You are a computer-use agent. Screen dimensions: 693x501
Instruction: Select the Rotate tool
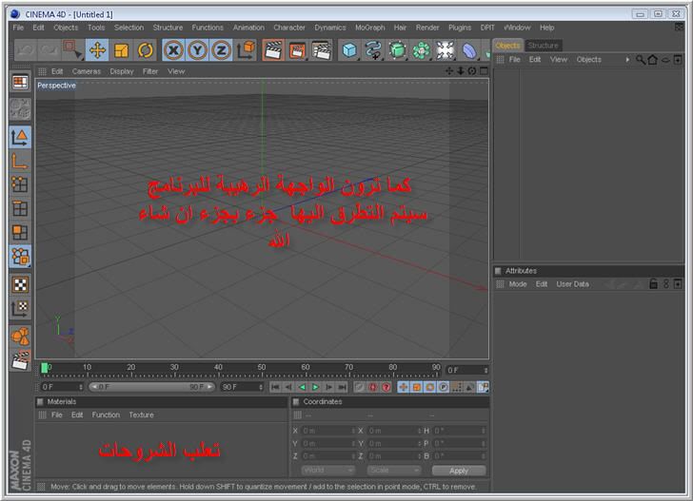(x=146, y=50)
